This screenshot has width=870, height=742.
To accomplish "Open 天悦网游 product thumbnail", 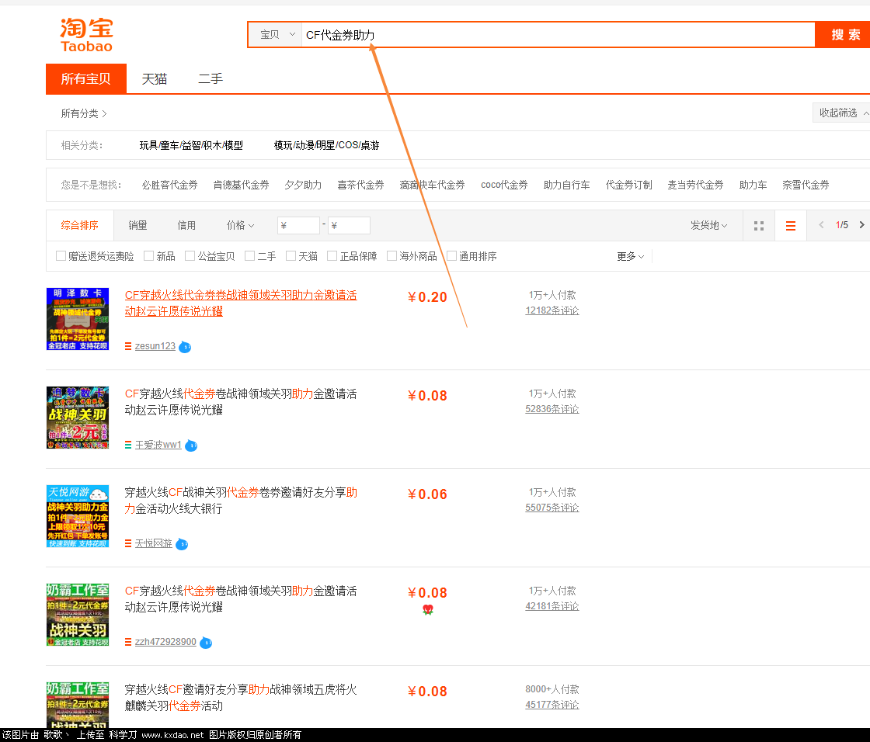I will 78,516.
